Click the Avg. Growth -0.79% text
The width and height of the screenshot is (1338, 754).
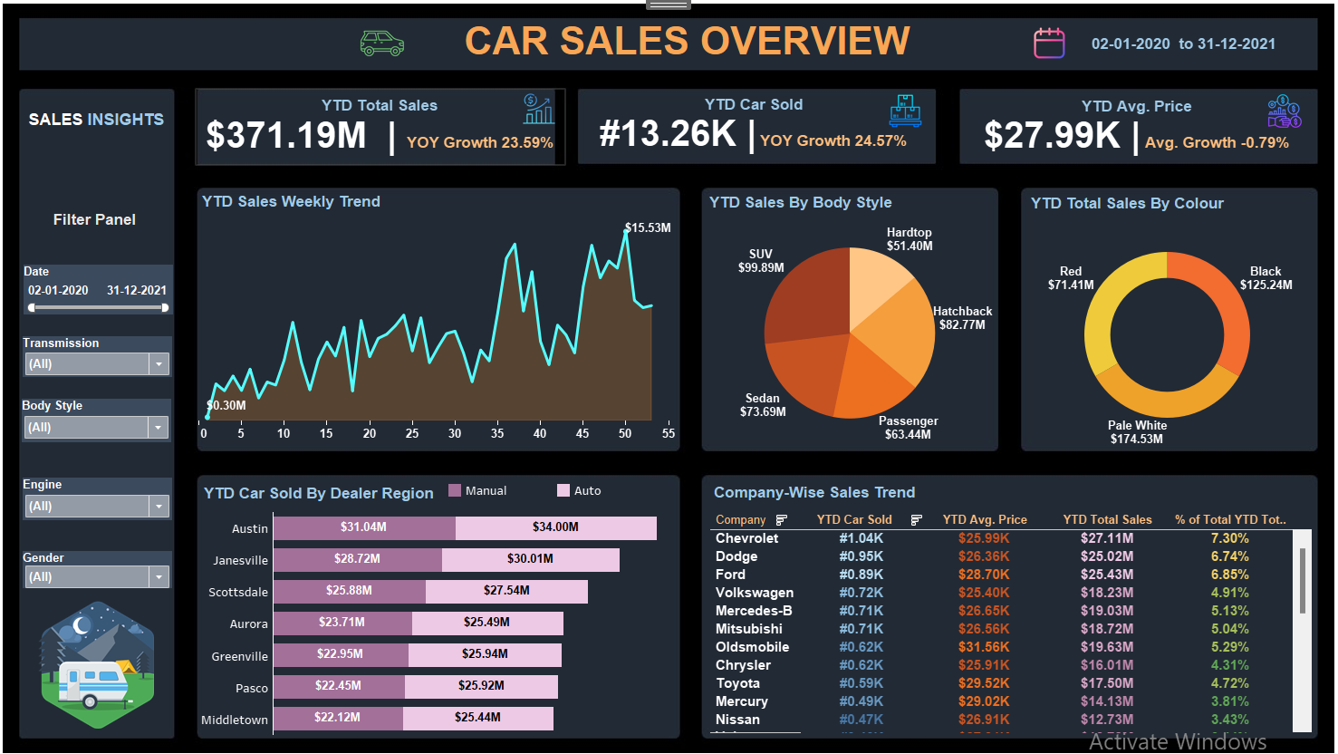click(x=1217, y=142)
